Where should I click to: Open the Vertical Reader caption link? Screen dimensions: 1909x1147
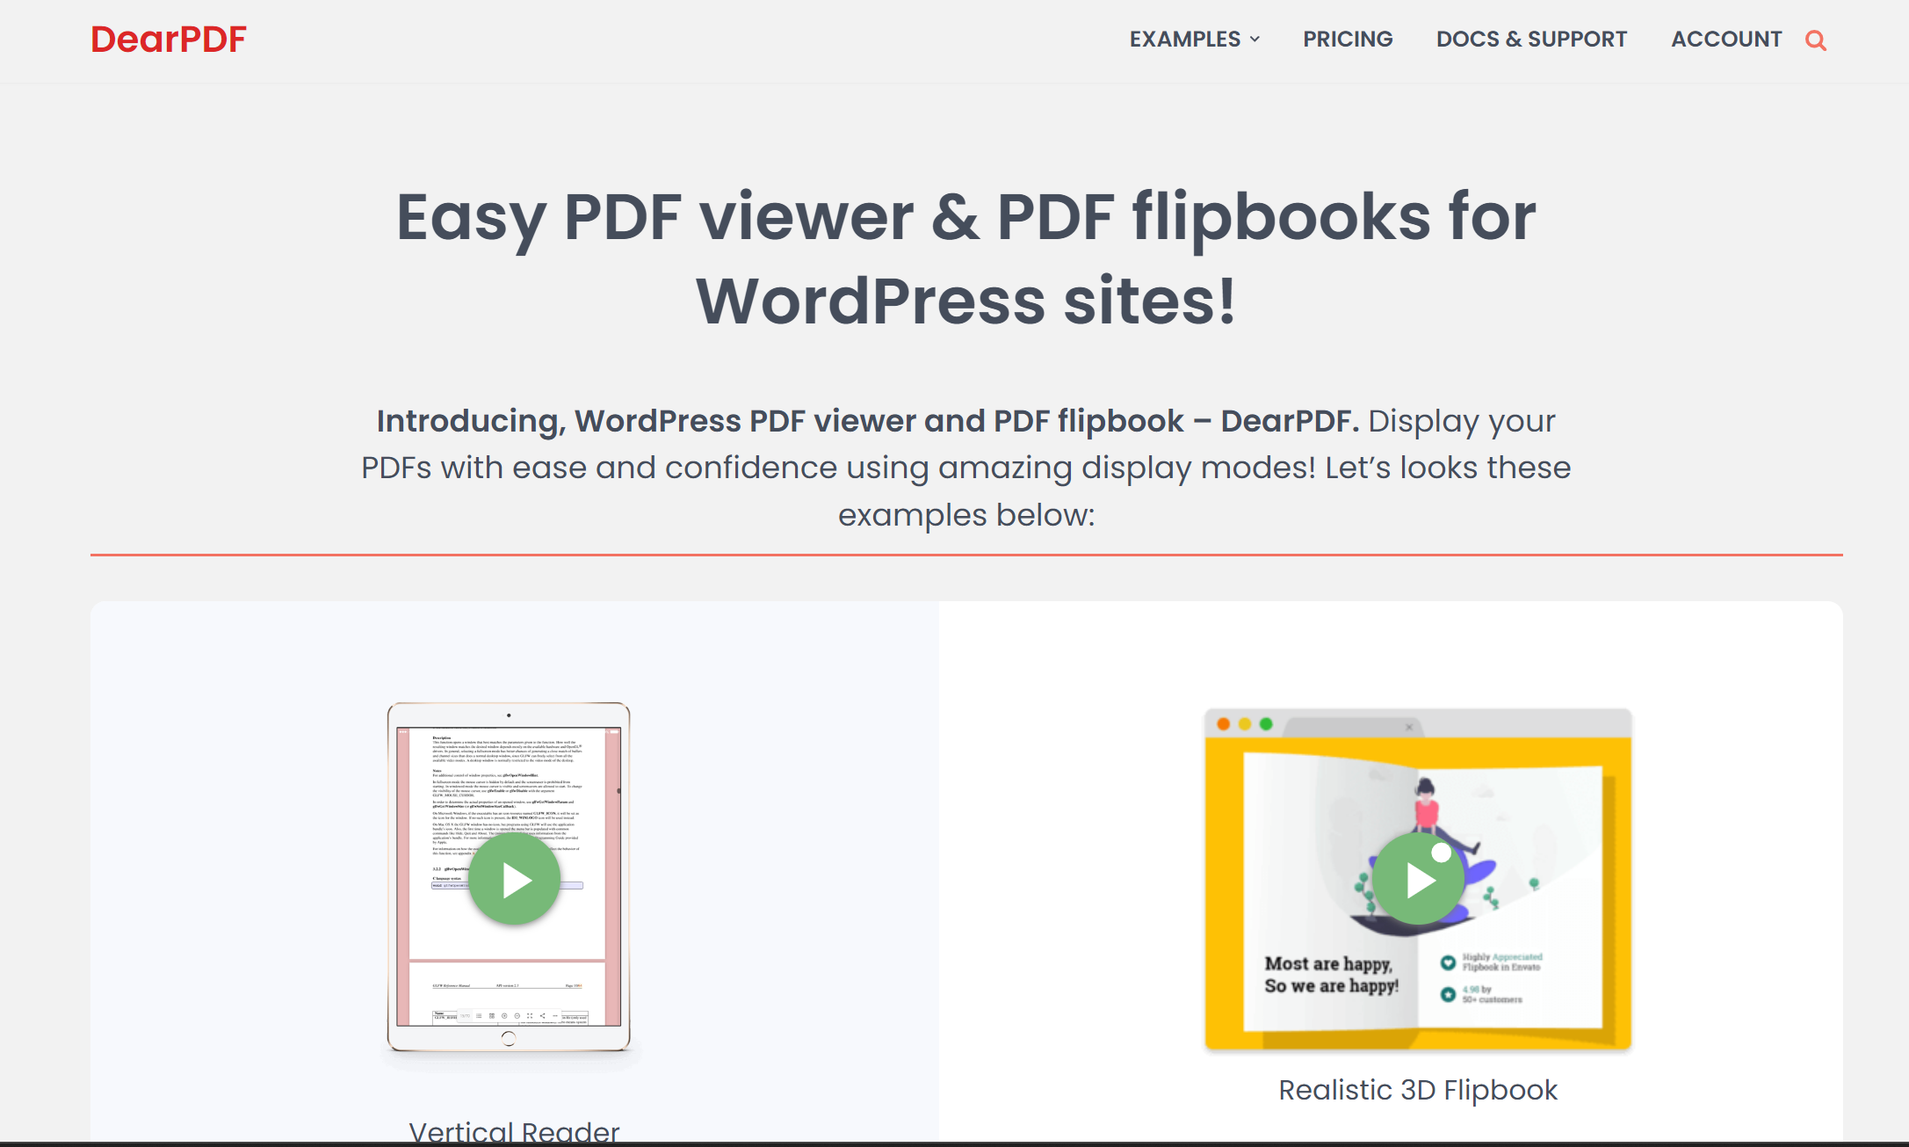point(514,1131)
